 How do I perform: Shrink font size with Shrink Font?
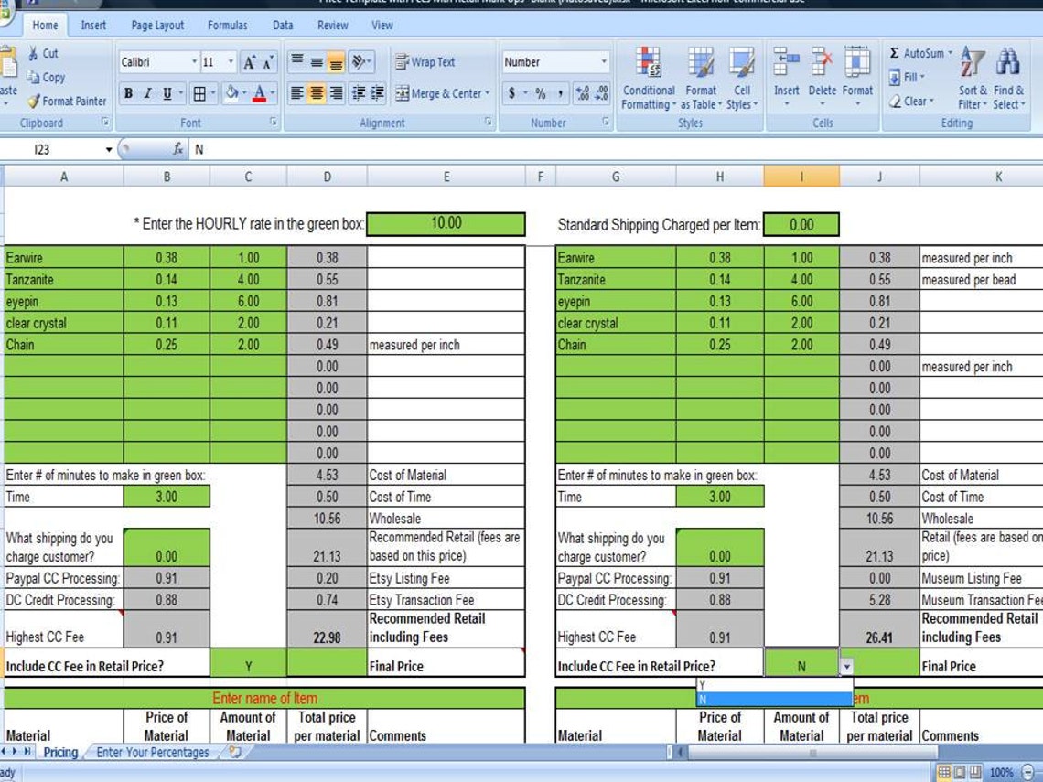coord(268,62)
